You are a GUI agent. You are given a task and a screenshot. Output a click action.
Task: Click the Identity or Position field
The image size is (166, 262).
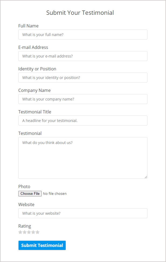click(x=83, y=78)
